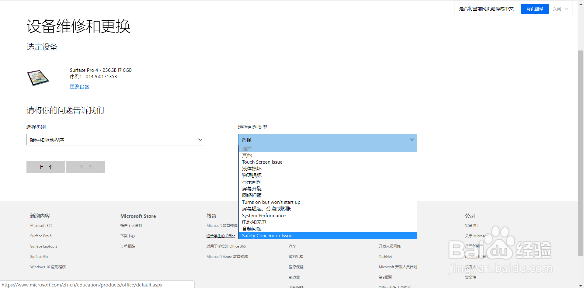Screen dimensions: 584x288
Task: Open 安全性 footer link
Action: pos(470,277)
